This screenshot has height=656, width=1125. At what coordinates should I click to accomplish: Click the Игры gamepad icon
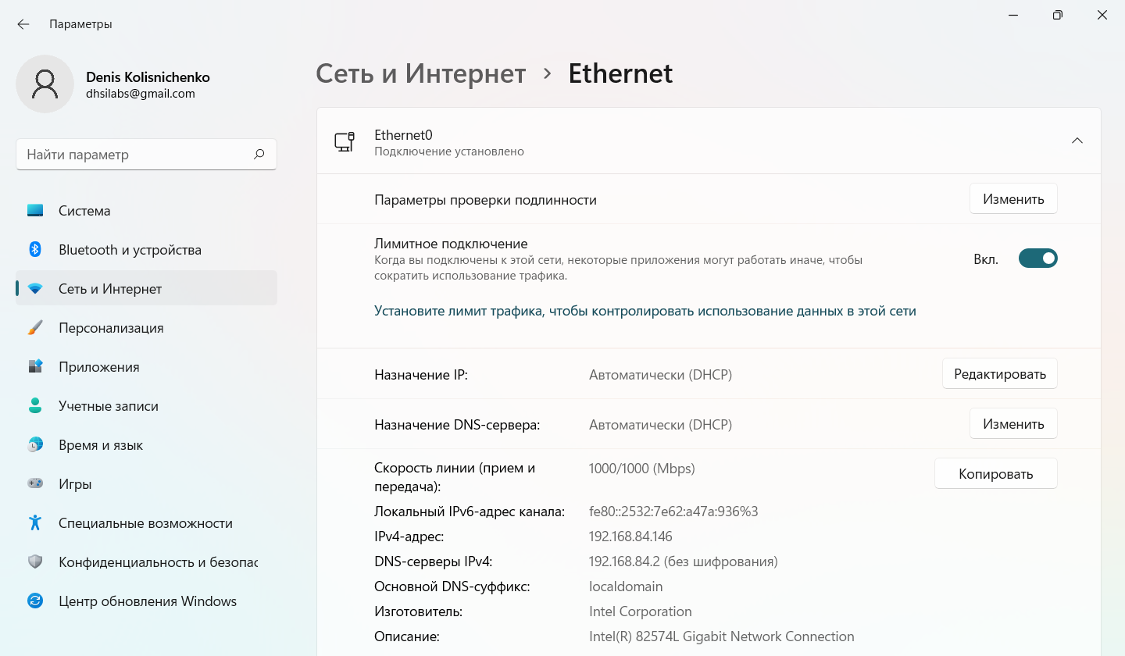[35, 484]
